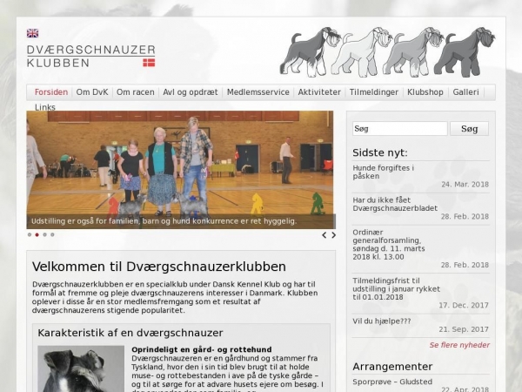Open news 'Tilmeldingsfrist til udstilling i januar'
Screen dimensions: 522x392
[x=396, y=288]
